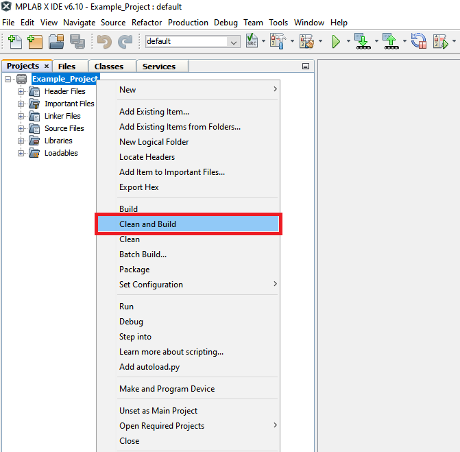
Task: Open Set Configuration submenu
Action: click(x=188, y=285)
